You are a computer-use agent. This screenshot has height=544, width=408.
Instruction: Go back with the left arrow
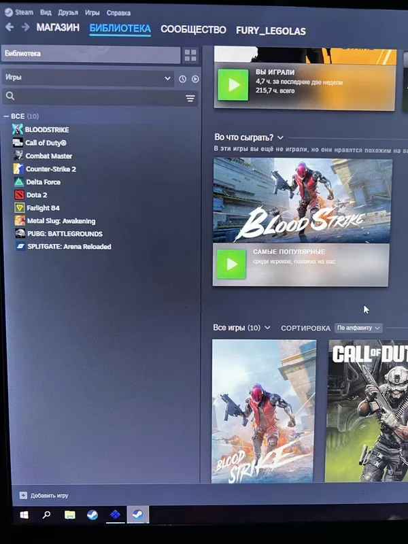pyautogui.click(x=10, y=27)
